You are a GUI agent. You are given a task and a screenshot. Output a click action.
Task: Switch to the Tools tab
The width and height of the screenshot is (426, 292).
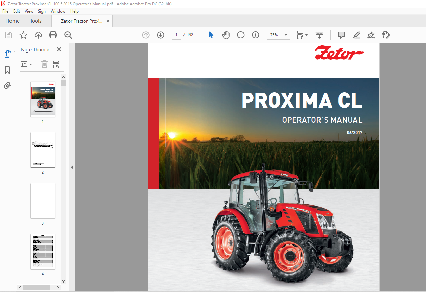pos(36,21)
